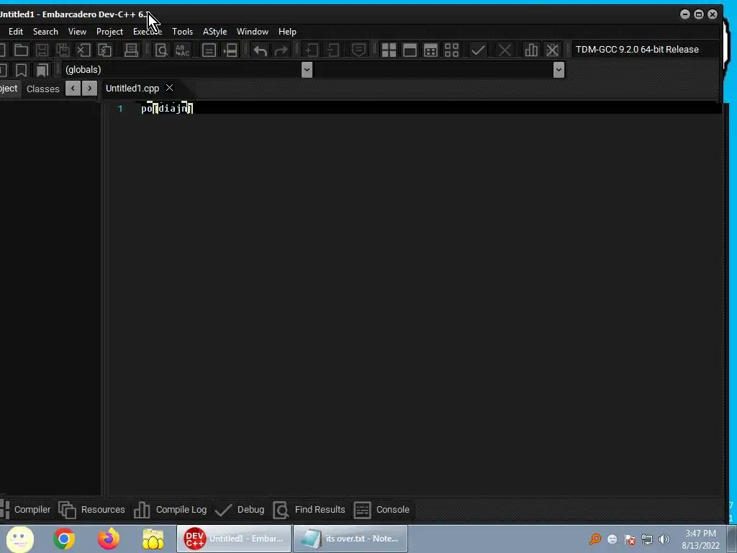Open the member function dropdown arrow
The height and width of the screenshot is (553, 737).
pyautogui.click(x=559, y=70)
